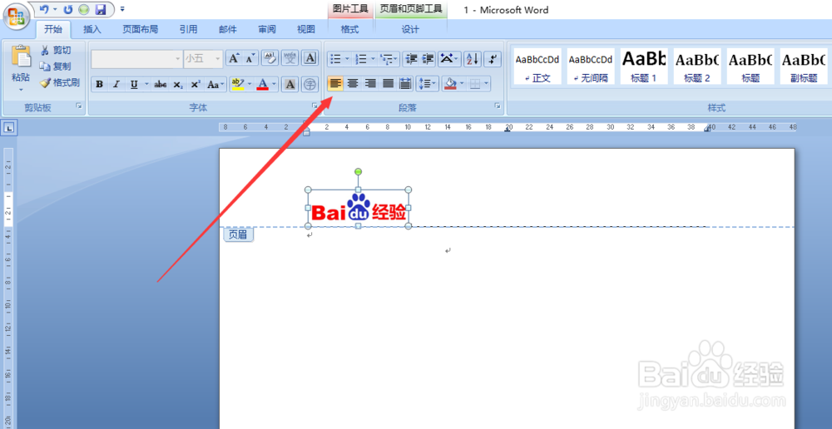Viewport: 832px width, 429px height.
Task: Click Copy (复制)
Action: pos(55,67)
